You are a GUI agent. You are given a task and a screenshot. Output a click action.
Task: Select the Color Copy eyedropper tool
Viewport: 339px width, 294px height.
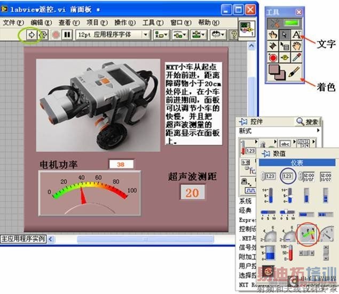297,58
